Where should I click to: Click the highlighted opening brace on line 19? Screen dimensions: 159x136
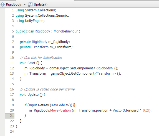(x=74, y=105)
